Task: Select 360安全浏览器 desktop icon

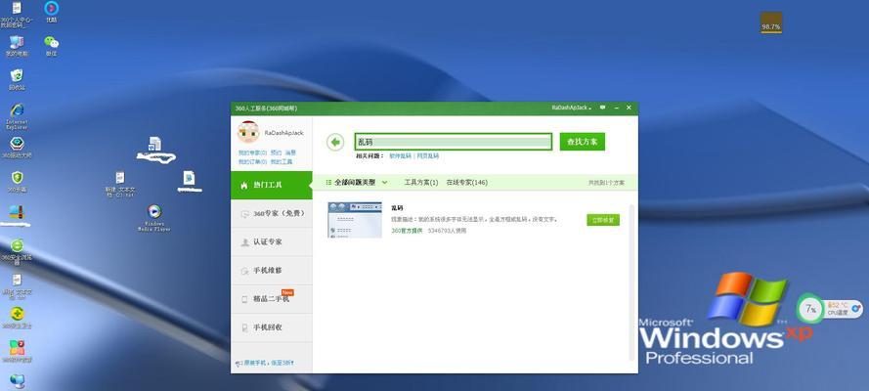Action: 17,252
